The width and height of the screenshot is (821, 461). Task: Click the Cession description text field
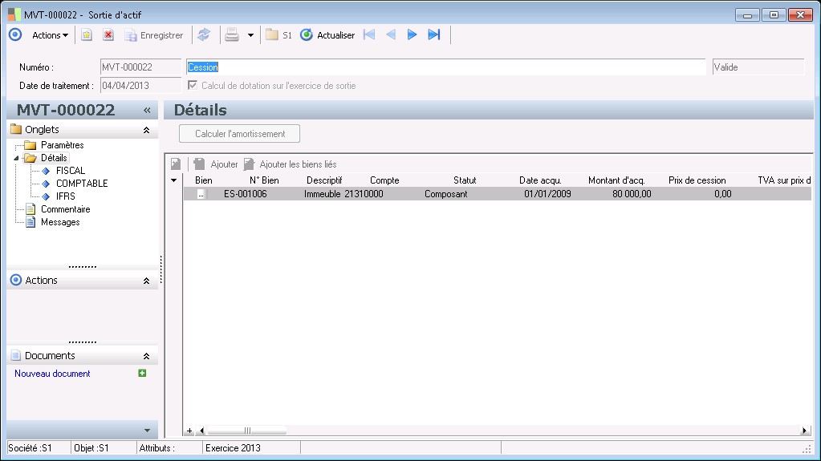[x=445, y=67]
